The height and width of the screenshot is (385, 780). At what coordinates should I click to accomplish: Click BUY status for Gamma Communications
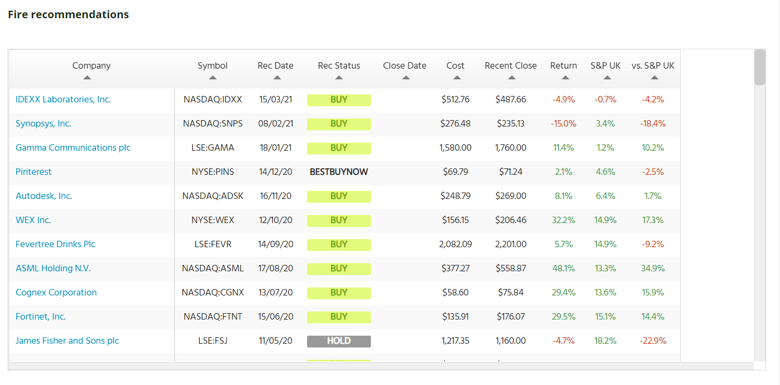click(x=339, y=148)
